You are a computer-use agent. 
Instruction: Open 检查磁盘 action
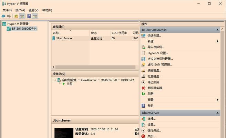[x=154, y=76]
